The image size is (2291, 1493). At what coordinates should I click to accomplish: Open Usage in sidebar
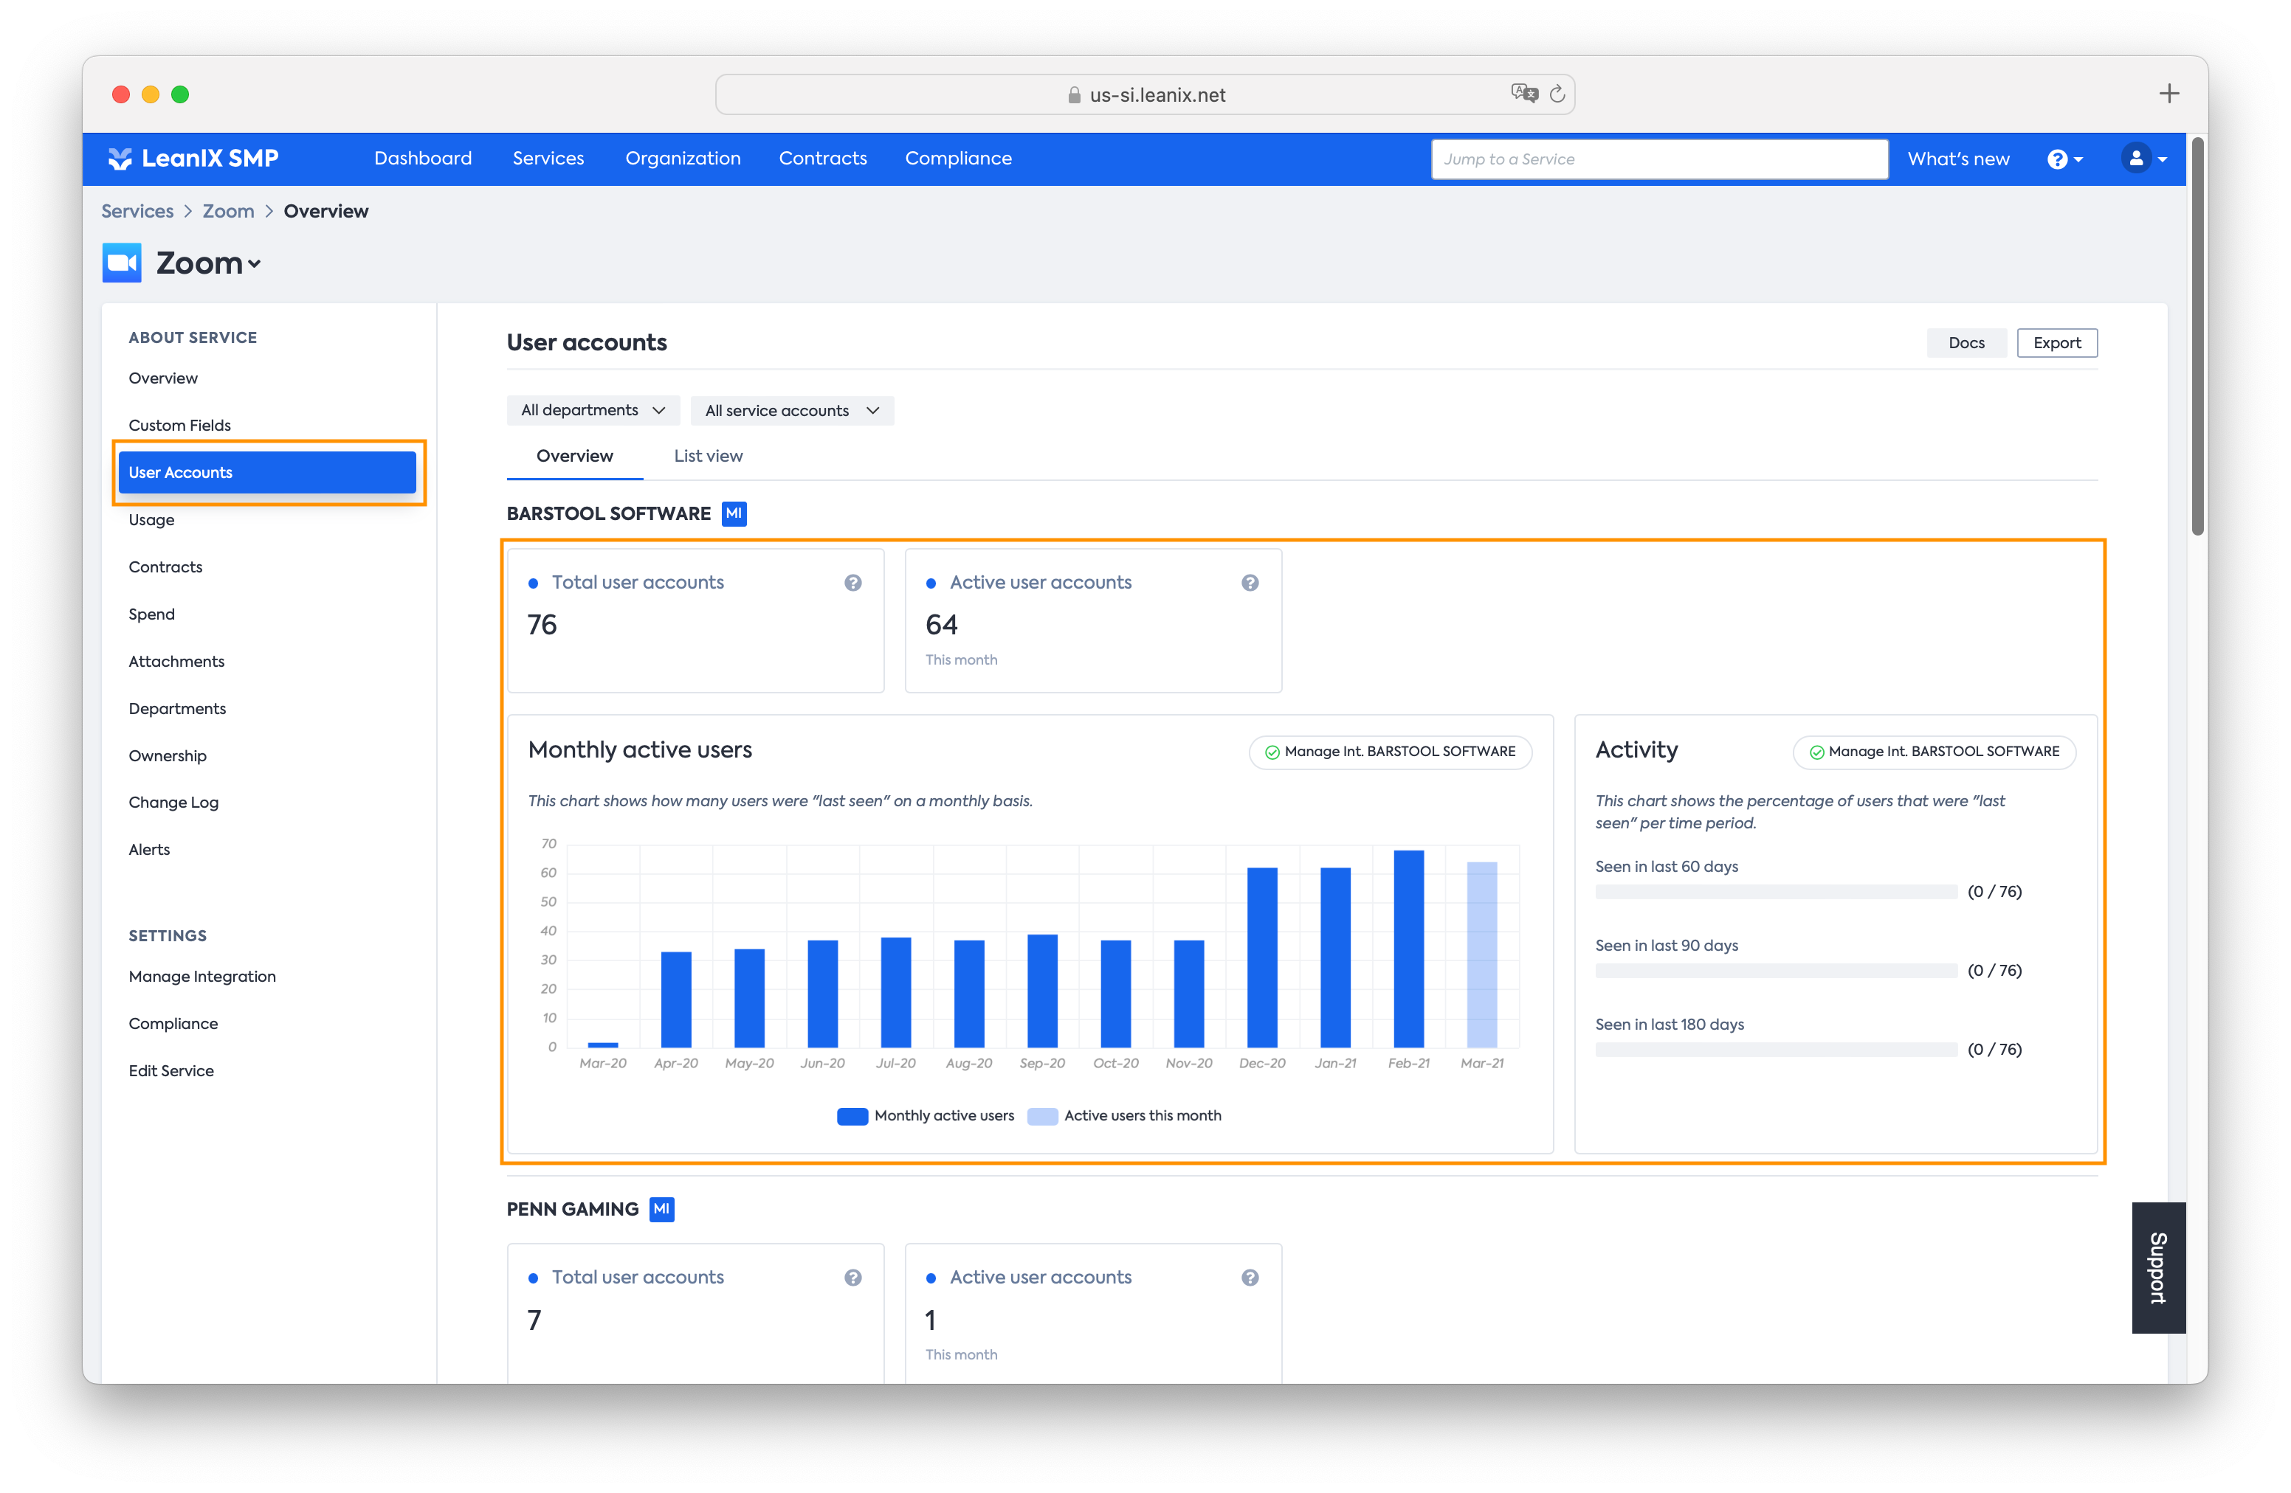(x=151, y=519)
